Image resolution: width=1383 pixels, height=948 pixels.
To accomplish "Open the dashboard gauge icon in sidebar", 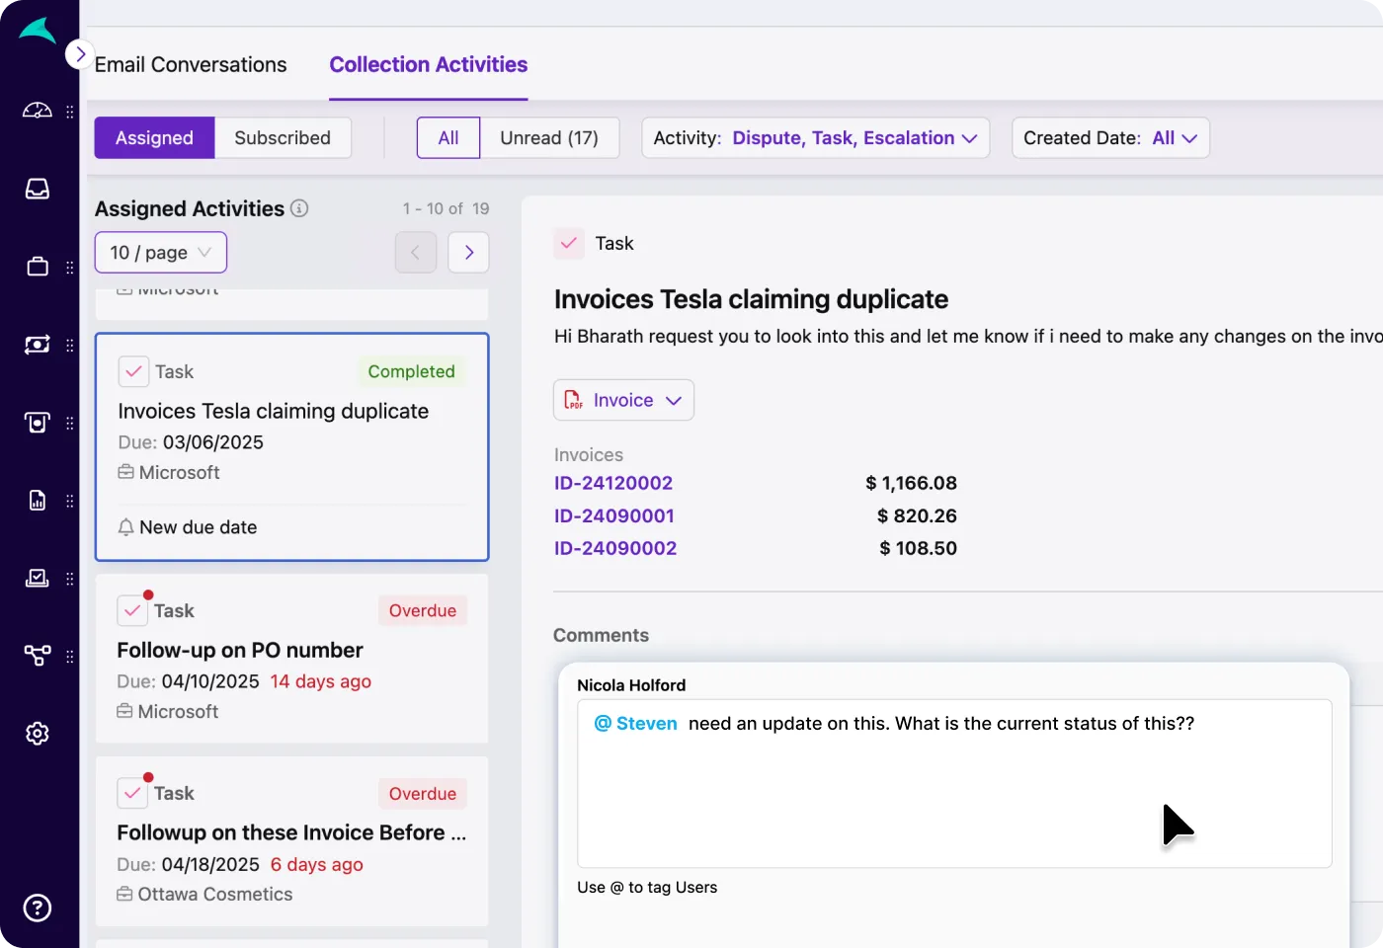I will (x=37, y=111).
